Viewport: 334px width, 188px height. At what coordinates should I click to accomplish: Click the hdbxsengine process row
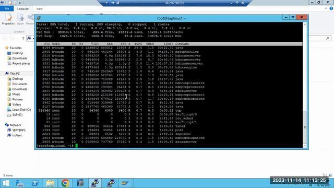pyautogui.click(x=120, y=67)
